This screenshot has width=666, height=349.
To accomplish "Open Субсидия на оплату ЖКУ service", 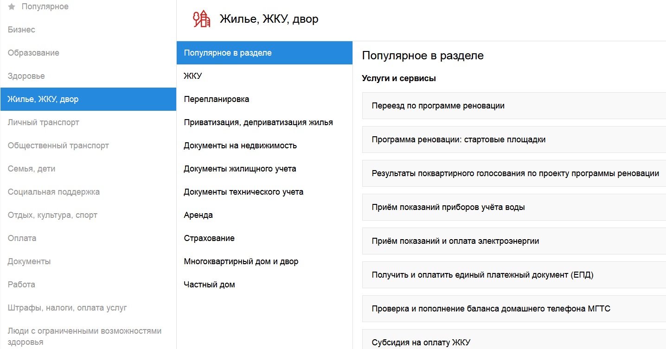I will (x=421, y=343).
